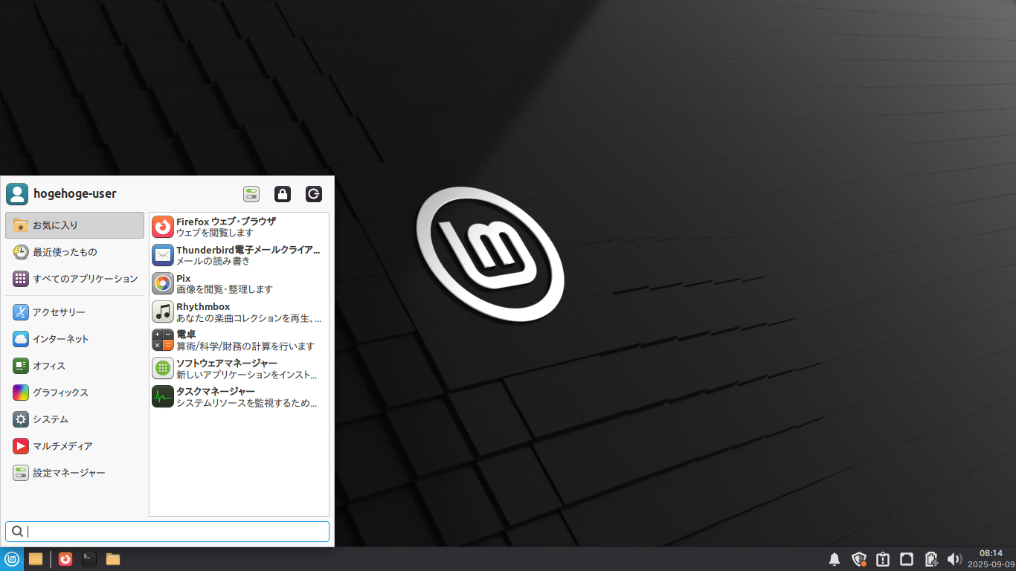The height and width of the screenshot is (571, 1016).
Task: Open settings via the switches icon in the menu header
Action: tap(251, 194)
